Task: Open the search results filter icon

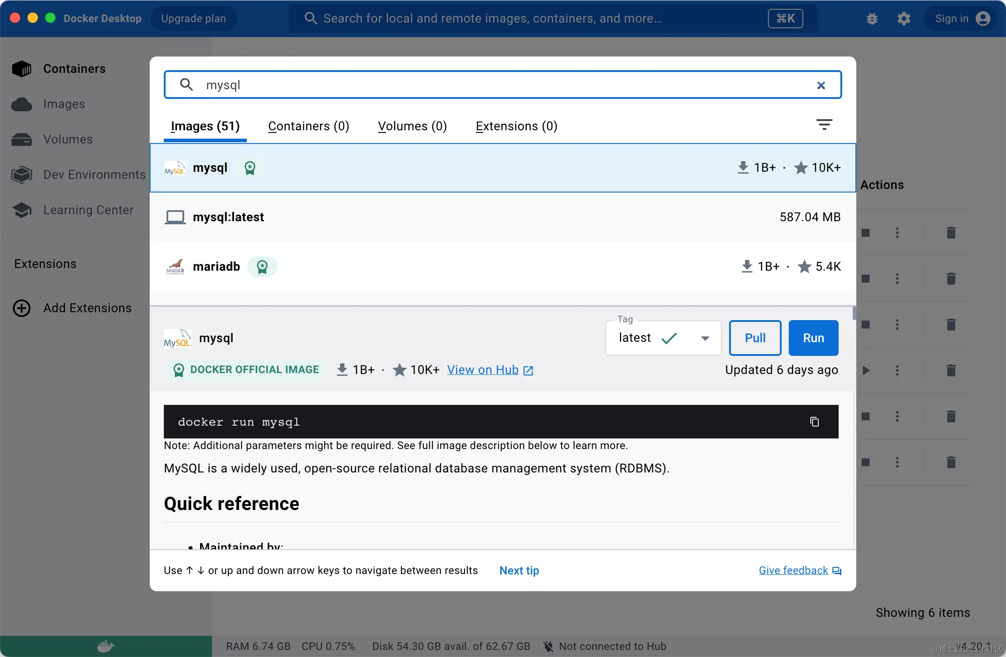Action: tap(824, 125)
